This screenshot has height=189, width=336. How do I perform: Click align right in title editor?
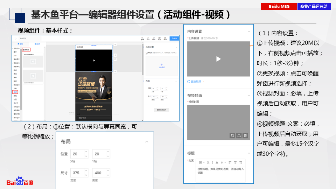[x=241, y=163]
